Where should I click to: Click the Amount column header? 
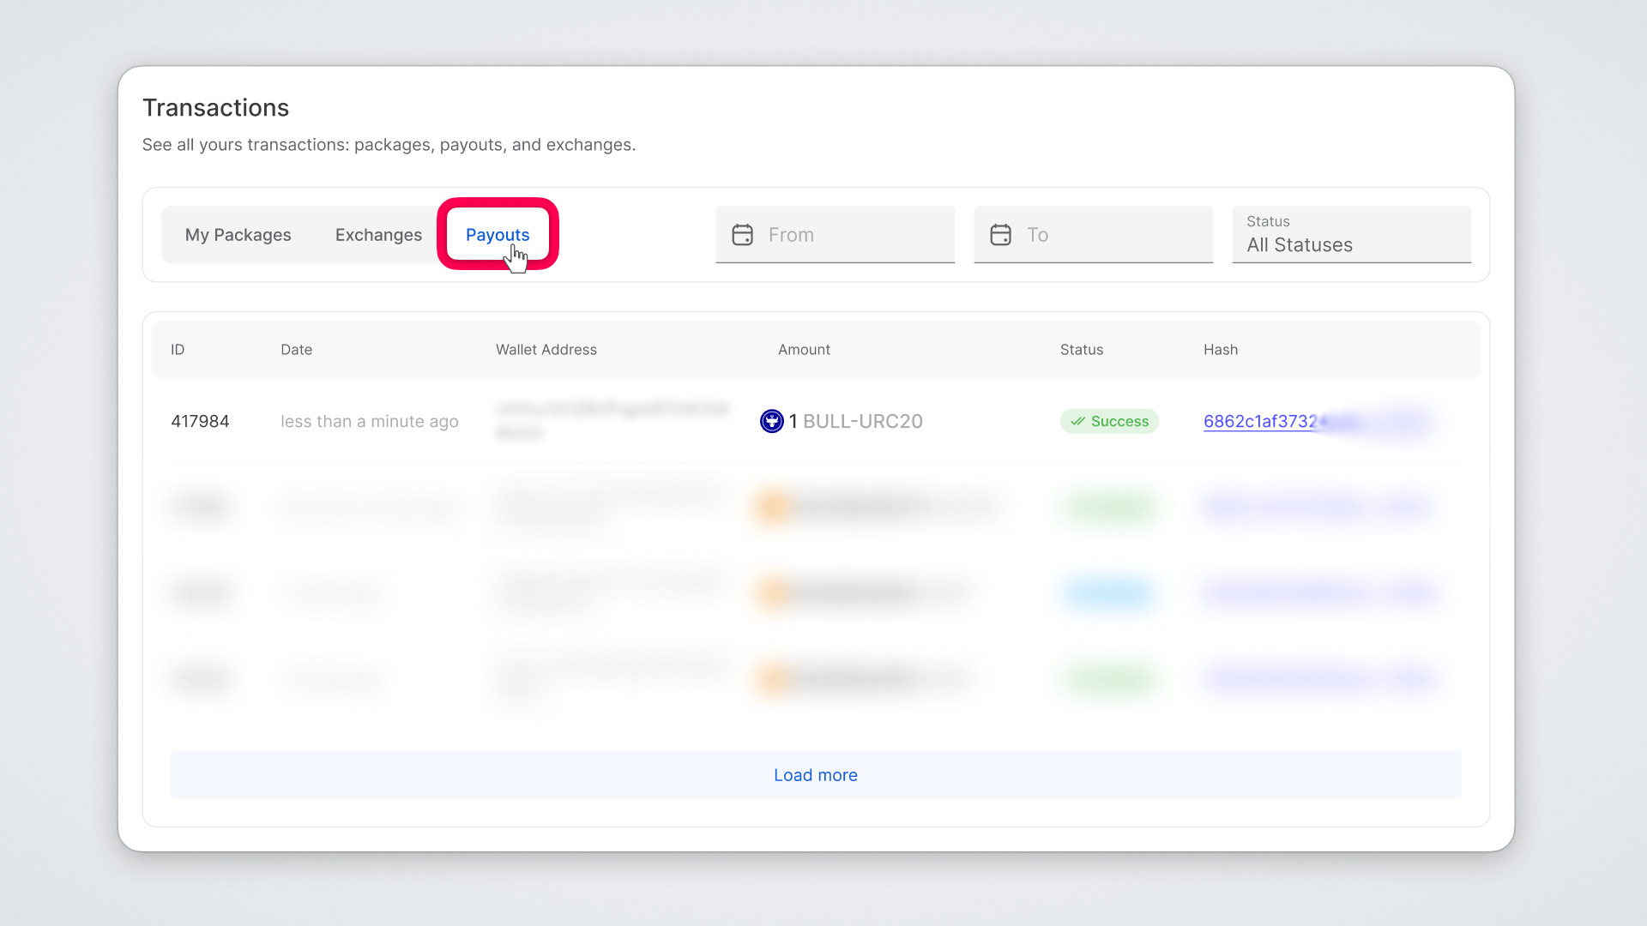point(803,350)
